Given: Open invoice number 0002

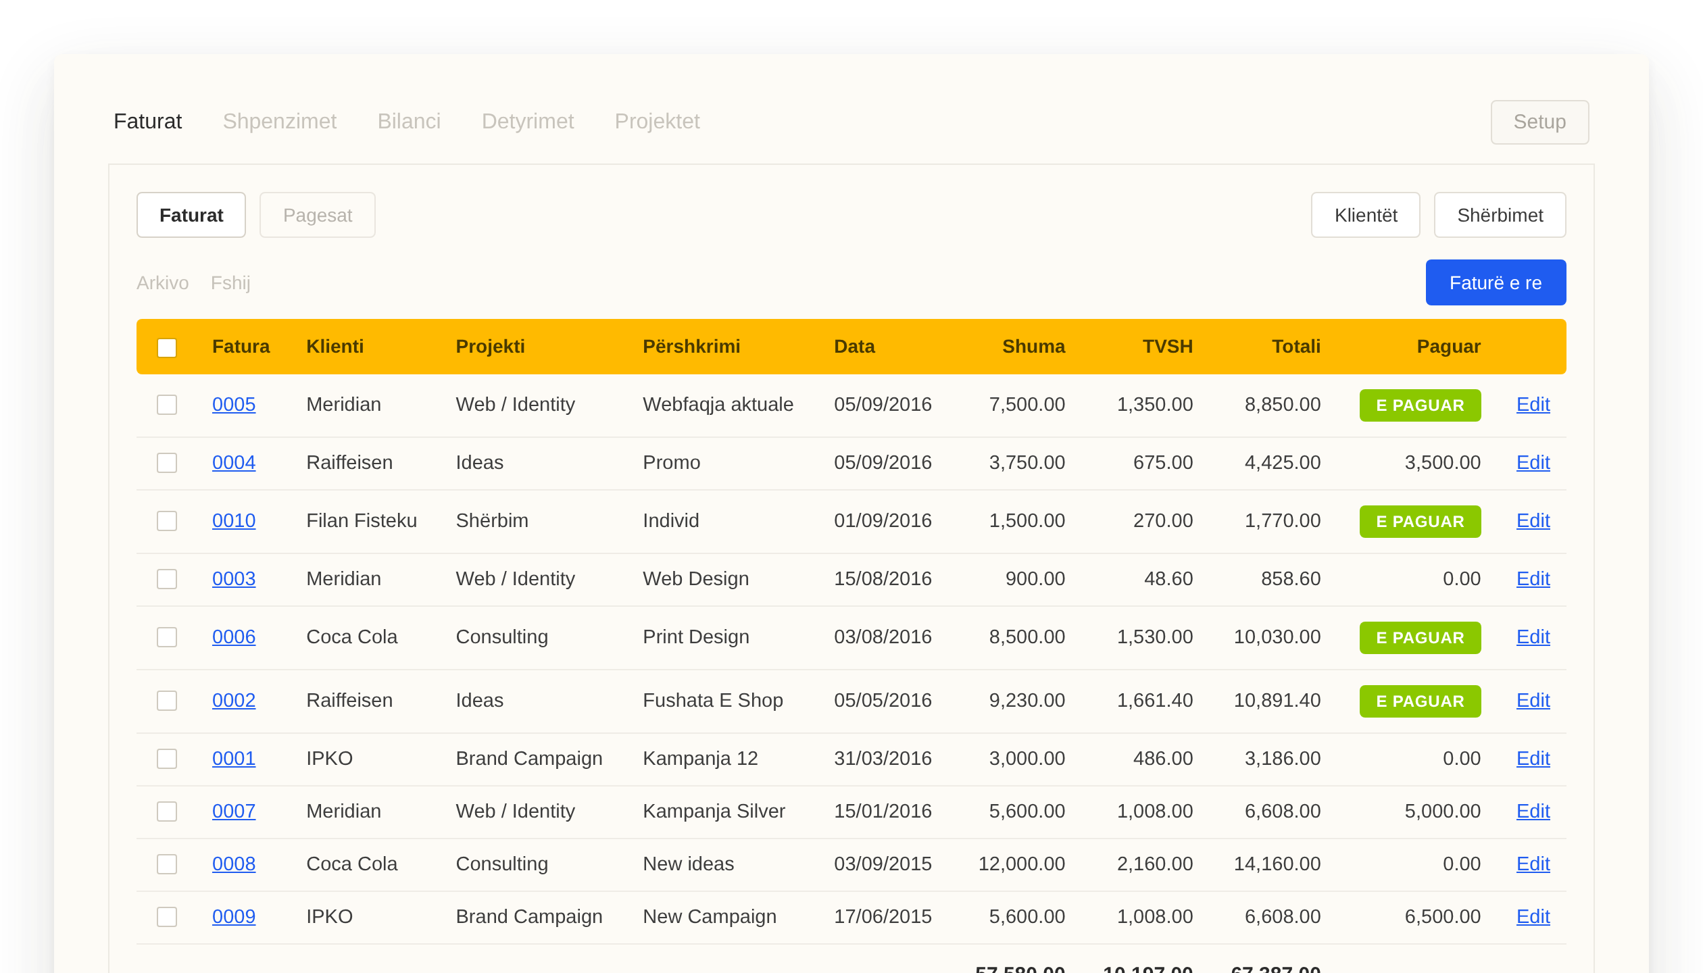Looking at the screenshot, I should [234, 700].
